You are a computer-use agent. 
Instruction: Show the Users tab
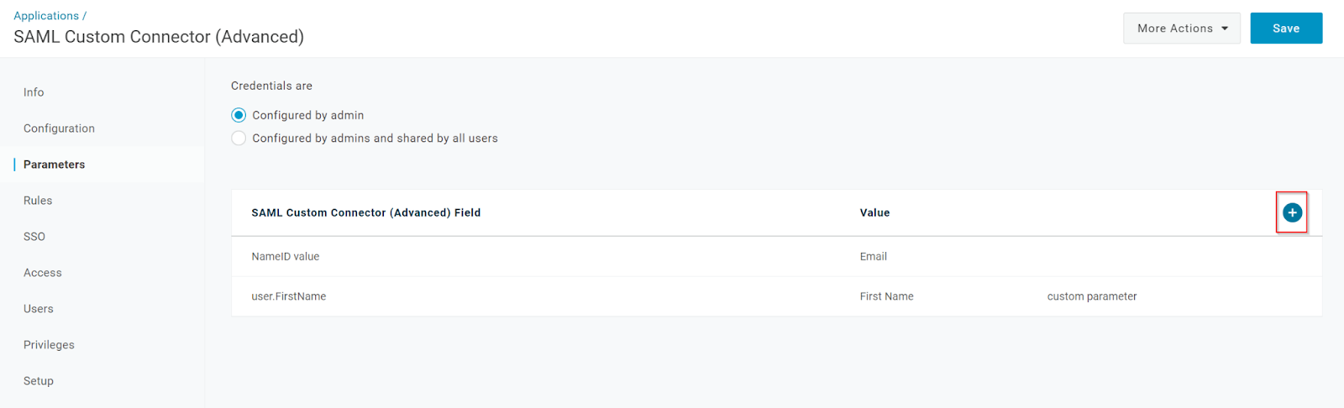(x=39, y=309)
